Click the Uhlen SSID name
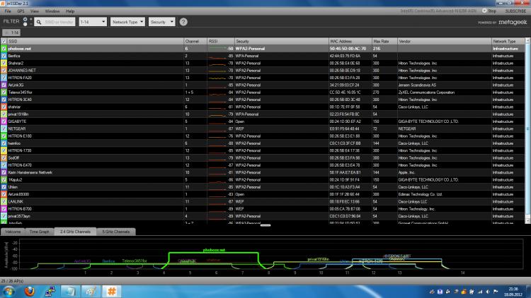The height and width of the screenshot is (298, 531). coord(13,187)
